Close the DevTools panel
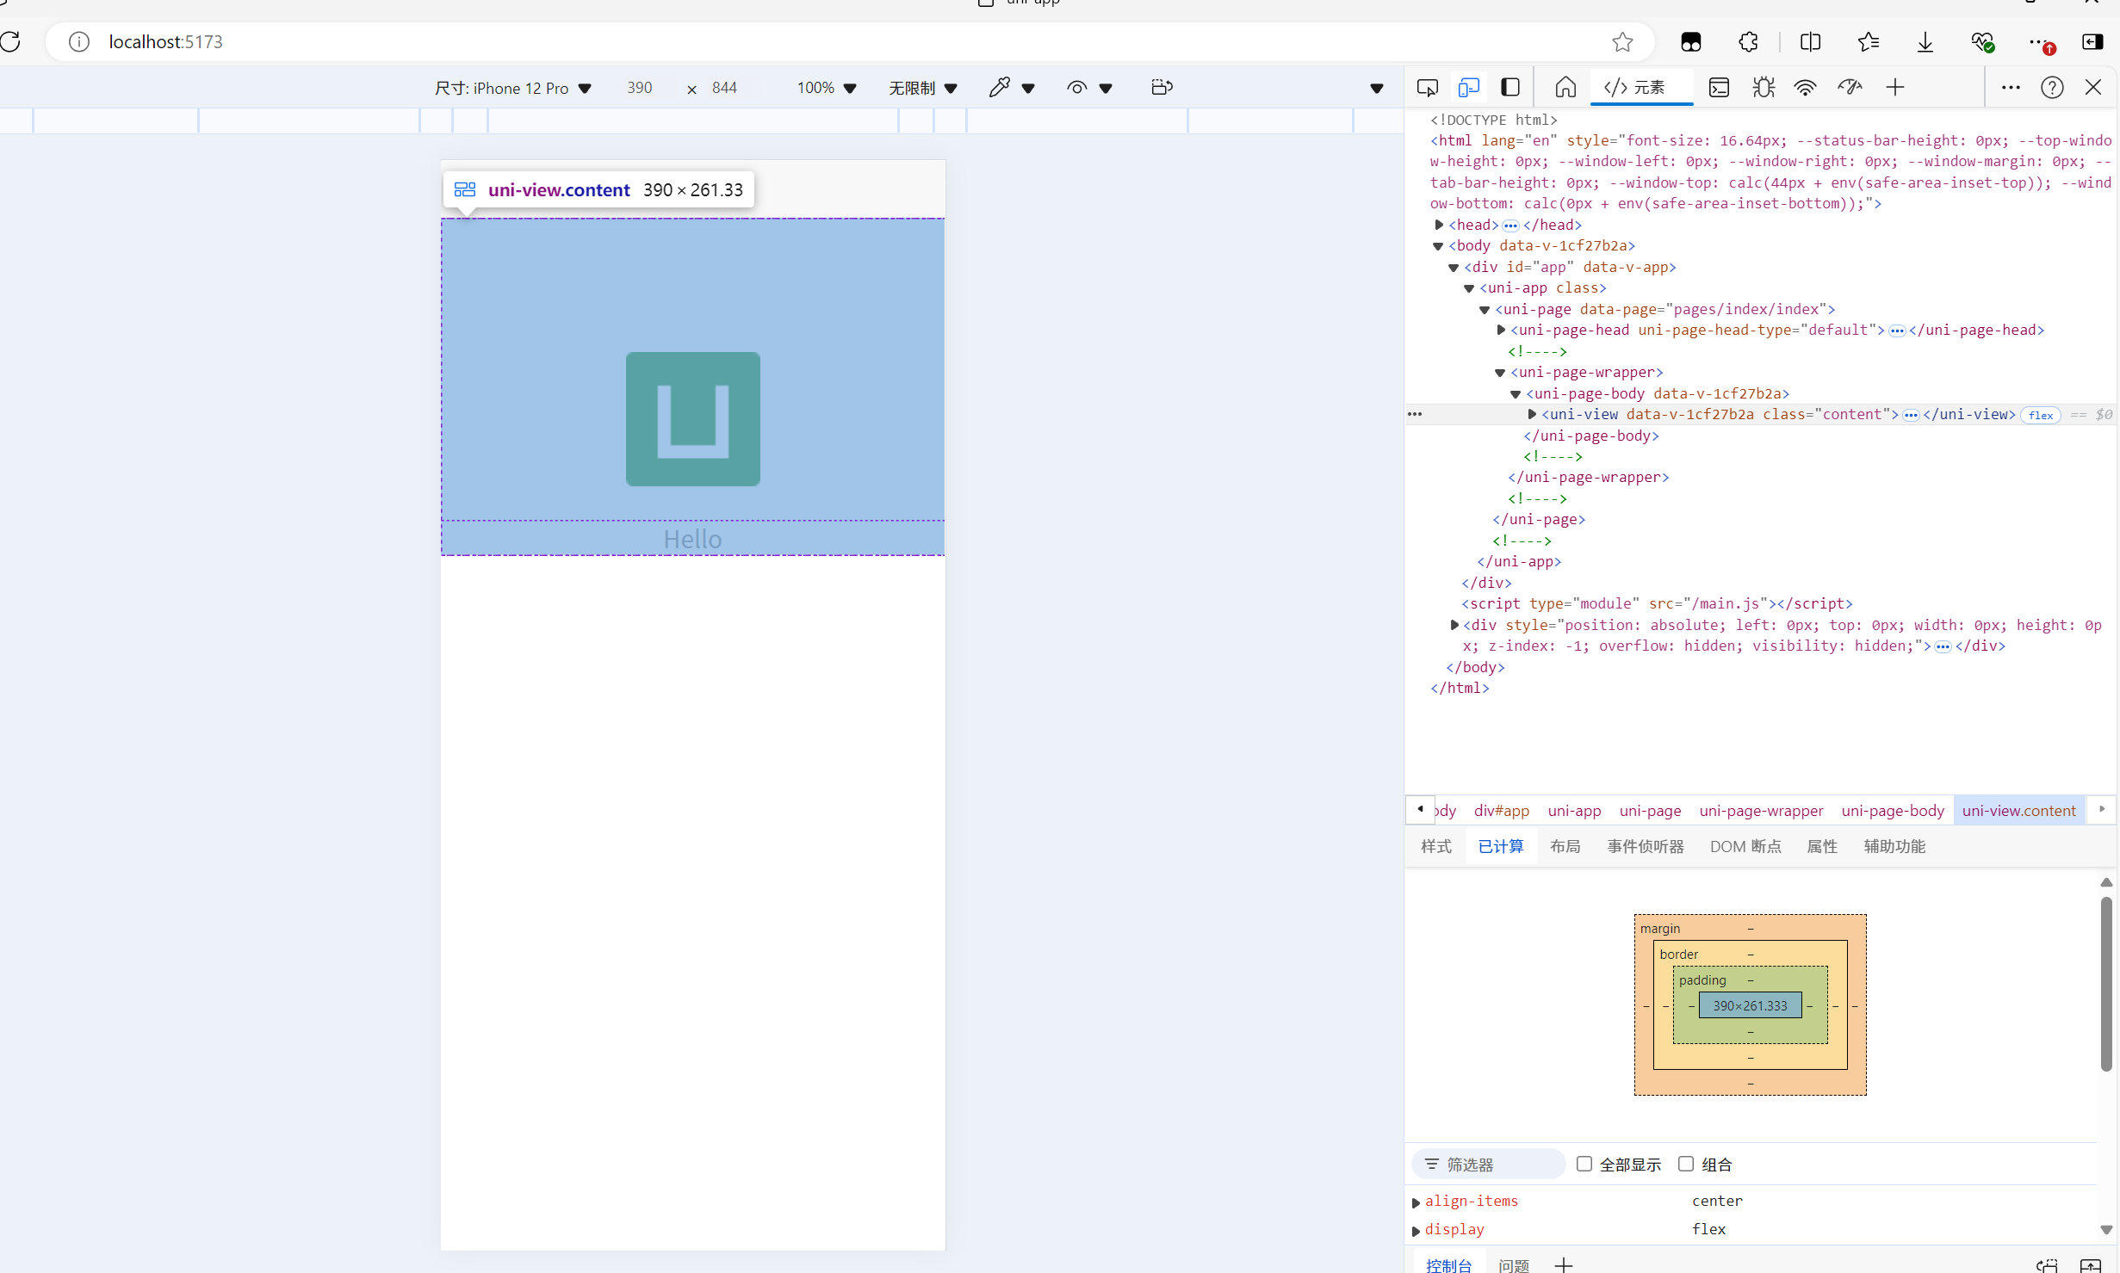This screenshot has width=2120, height=1273. pyautogui.click(x=2093, y=87)
